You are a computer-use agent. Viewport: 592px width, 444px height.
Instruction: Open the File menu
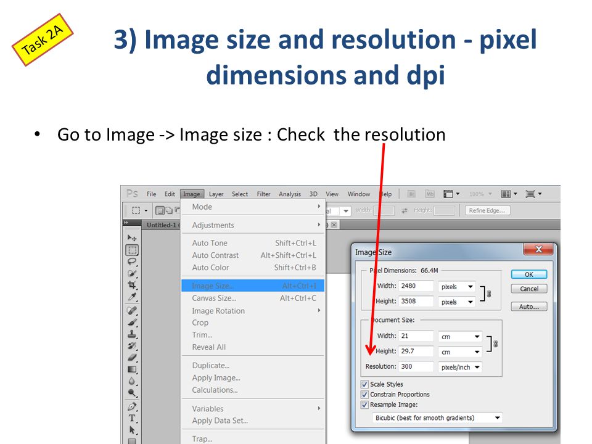[x=152, y=194]
